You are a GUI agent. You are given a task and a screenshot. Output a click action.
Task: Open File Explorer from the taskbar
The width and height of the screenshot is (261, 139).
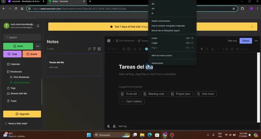(x=142, y=135)
